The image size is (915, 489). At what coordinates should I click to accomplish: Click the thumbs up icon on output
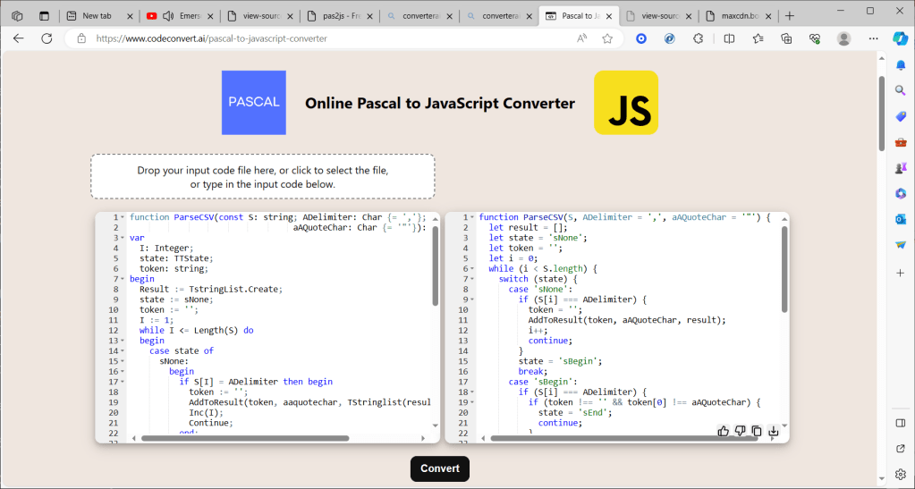[724, 431]
